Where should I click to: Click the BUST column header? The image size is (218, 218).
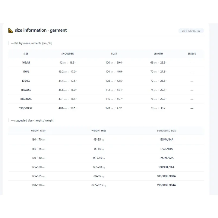click(114, 54)
